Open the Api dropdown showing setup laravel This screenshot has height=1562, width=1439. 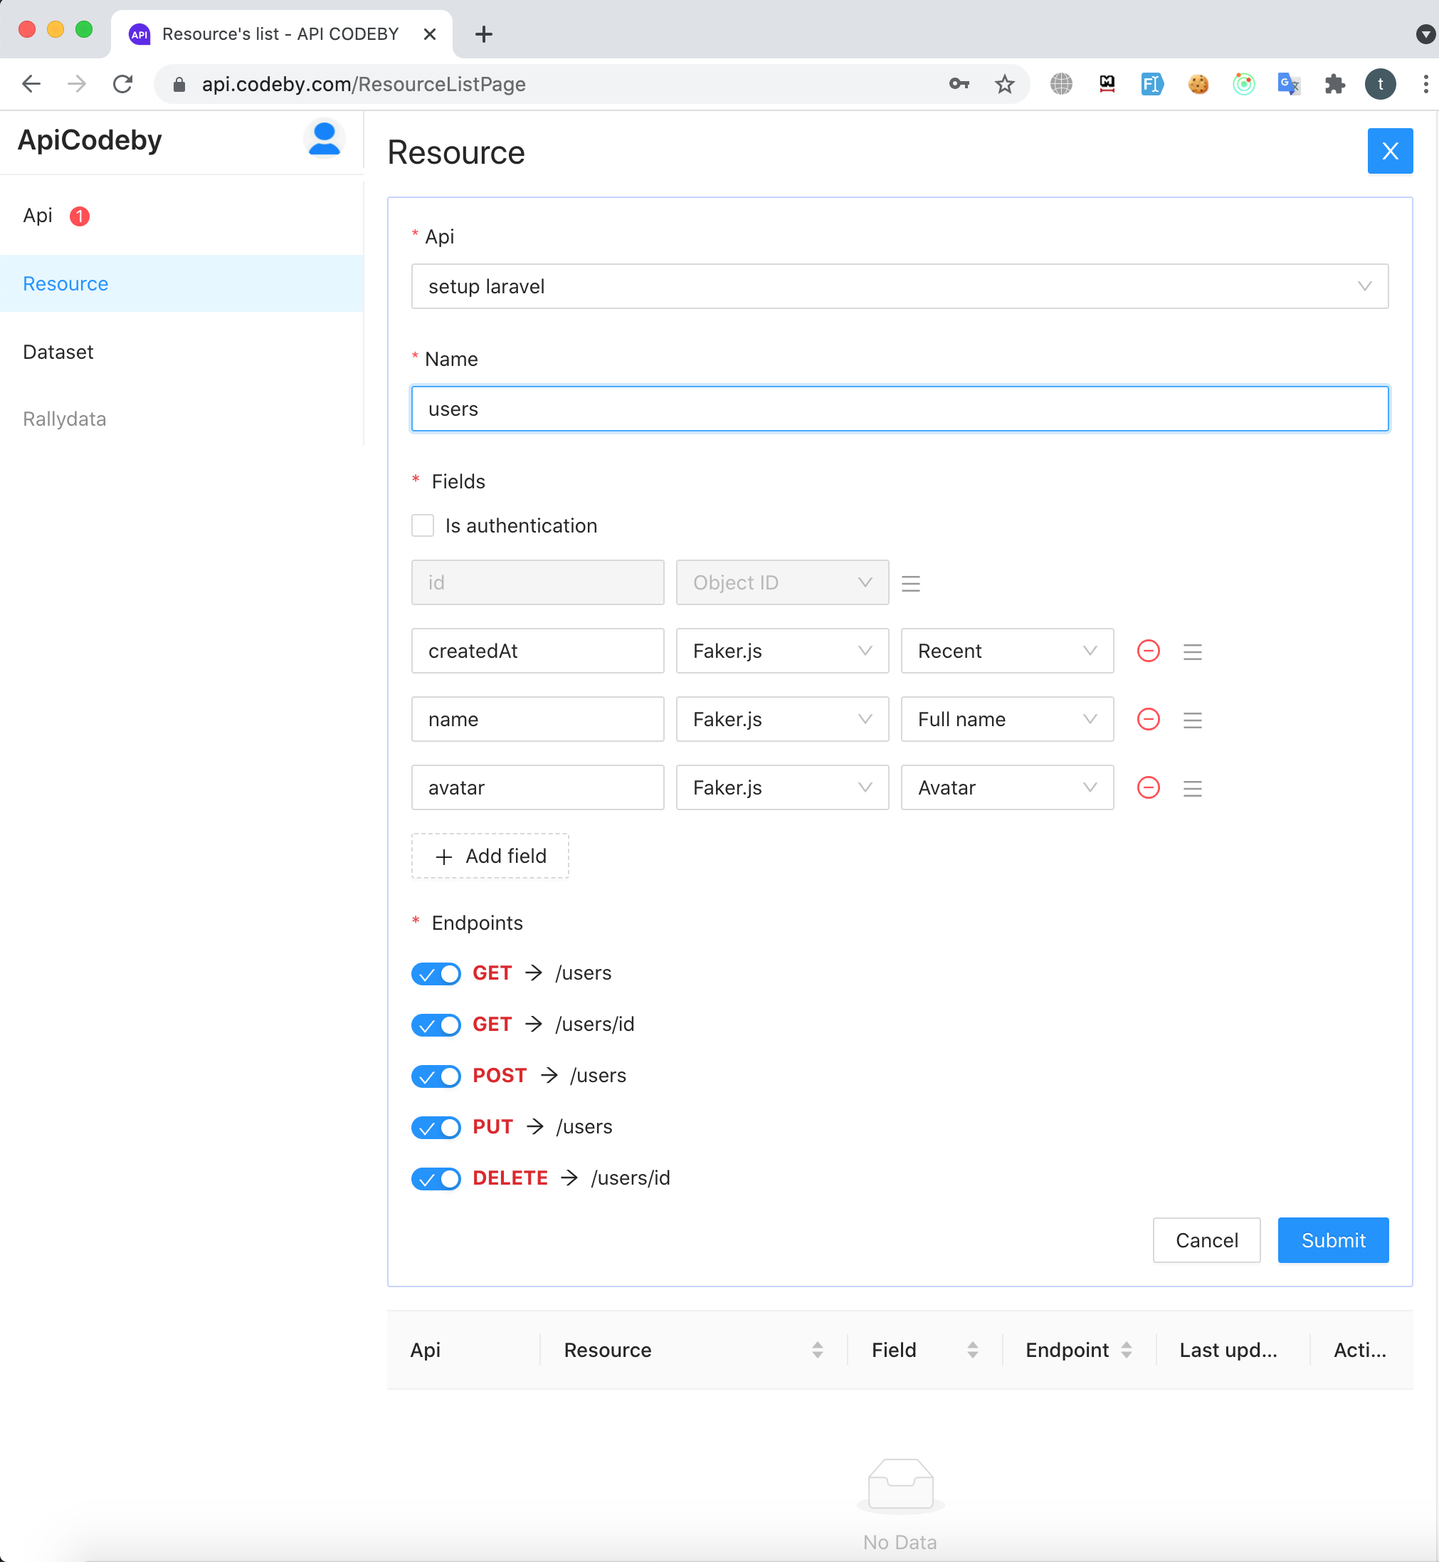[x=899, y=287]
